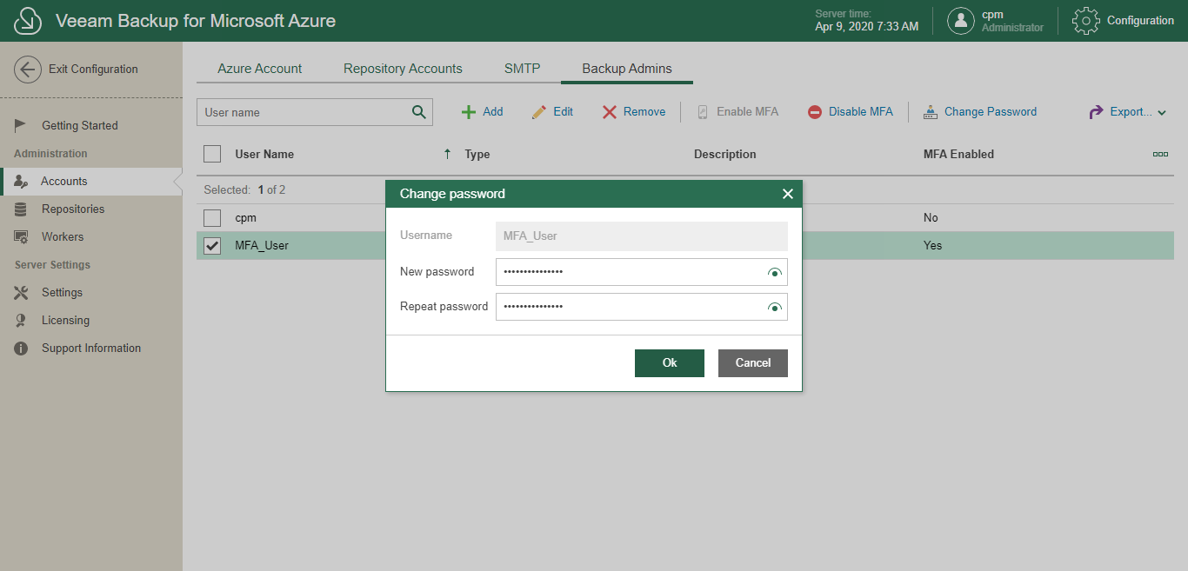
Task: Open the column chooser dots icon
Action: (x=1160, y=154)
